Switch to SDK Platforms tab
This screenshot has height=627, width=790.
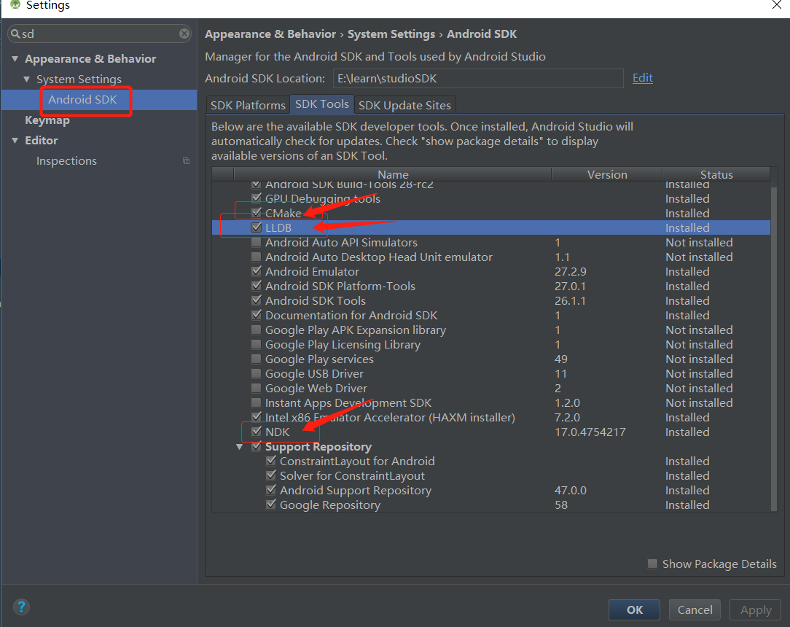click(x=248, y=105)
